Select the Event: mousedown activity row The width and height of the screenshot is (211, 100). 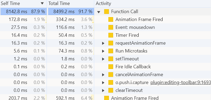(105, 27)
